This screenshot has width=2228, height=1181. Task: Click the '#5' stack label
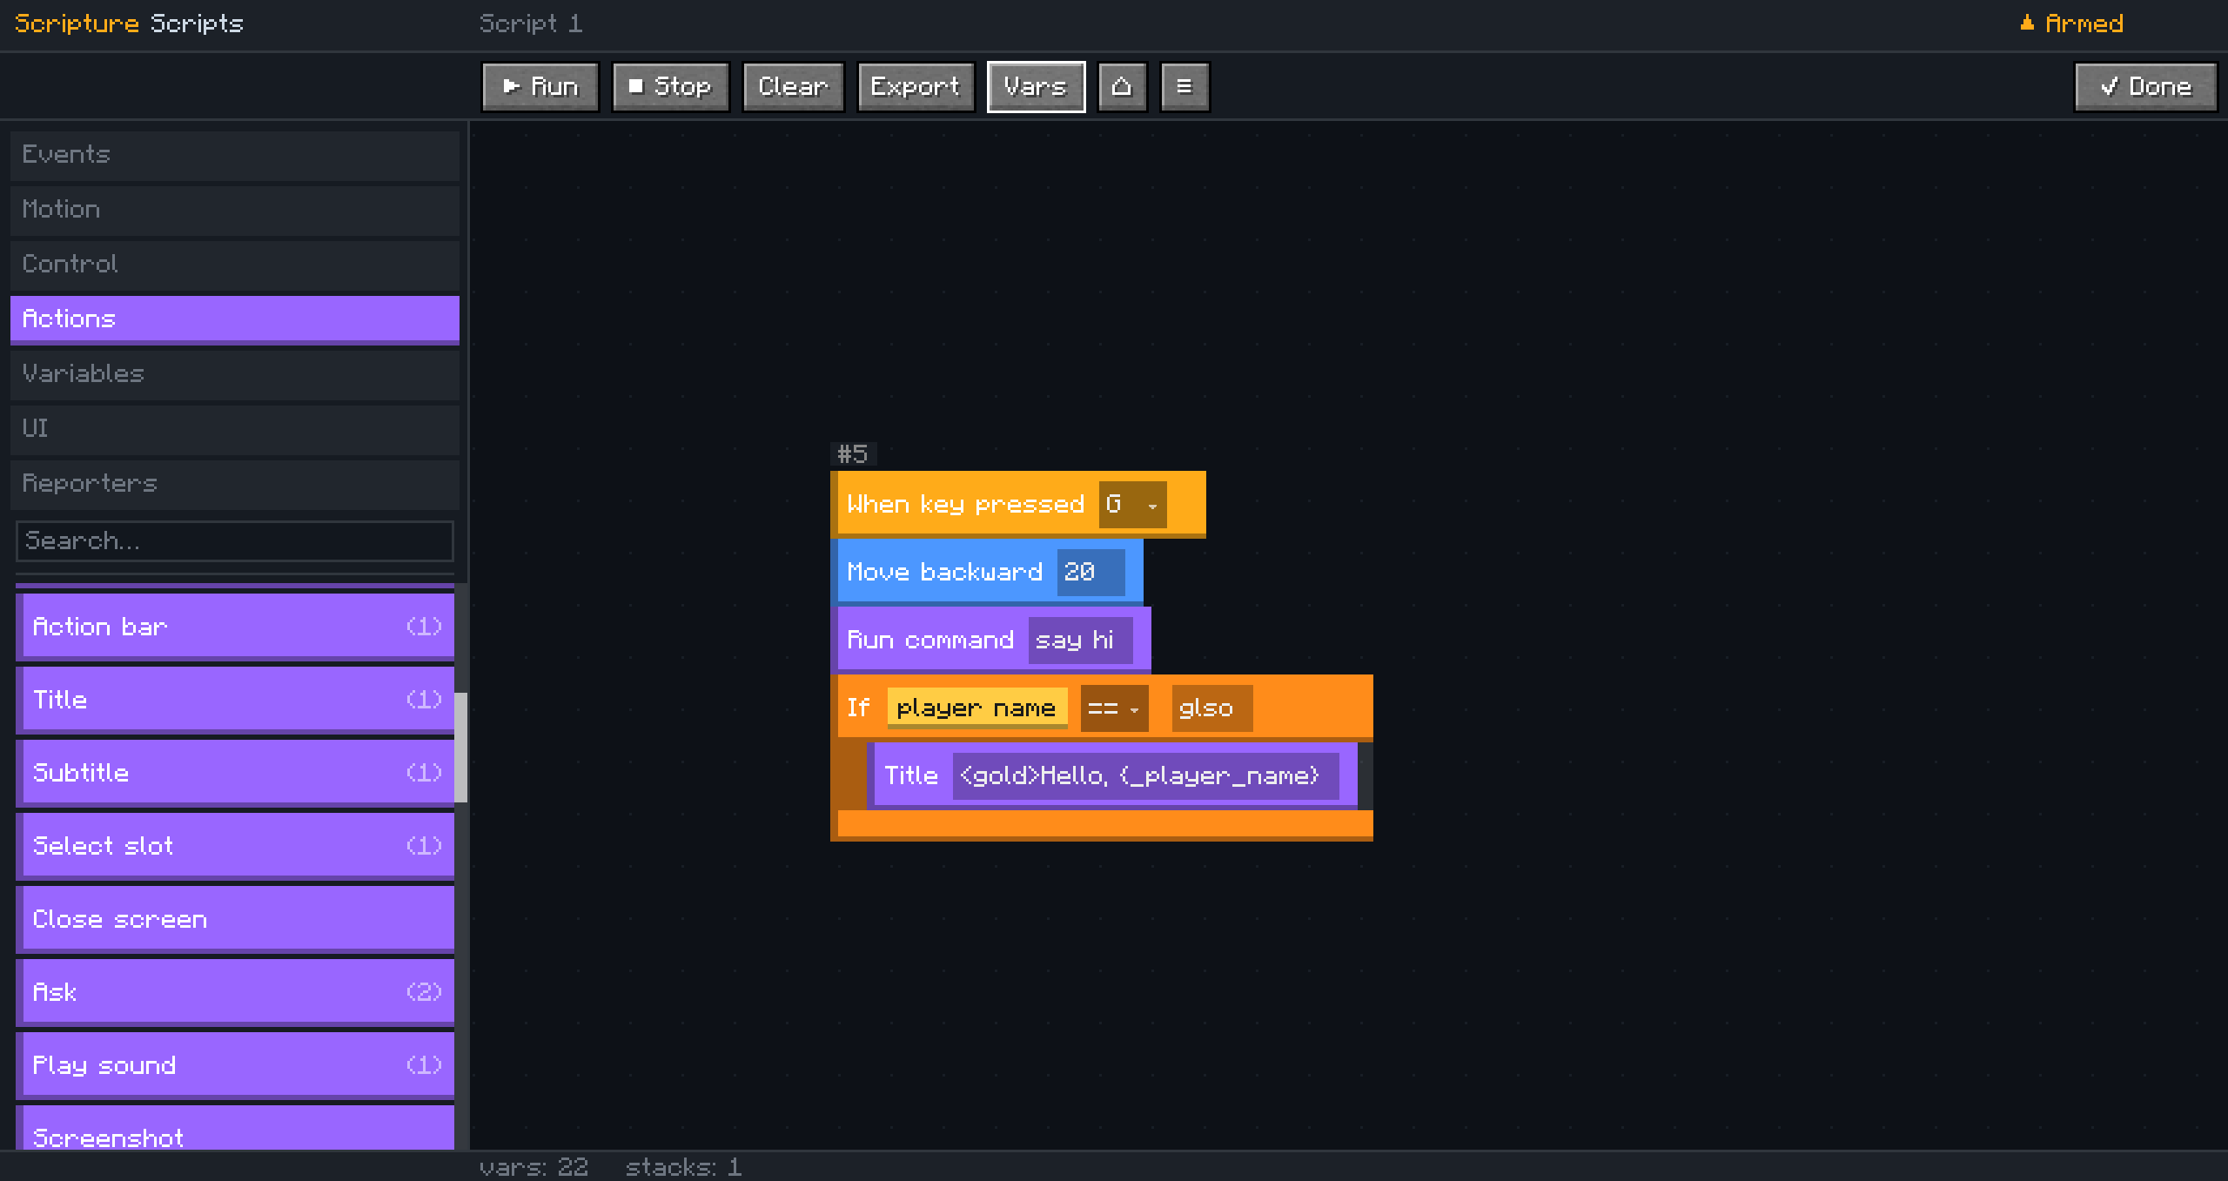pyautogui.click(x=852, y=453)
